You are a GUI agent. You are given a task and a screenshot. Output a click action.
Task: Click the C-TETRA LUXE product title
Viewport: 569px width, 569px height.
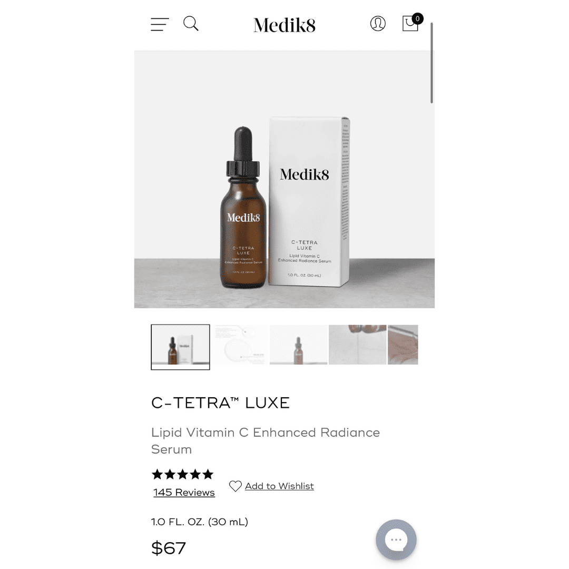coord(221,403)
